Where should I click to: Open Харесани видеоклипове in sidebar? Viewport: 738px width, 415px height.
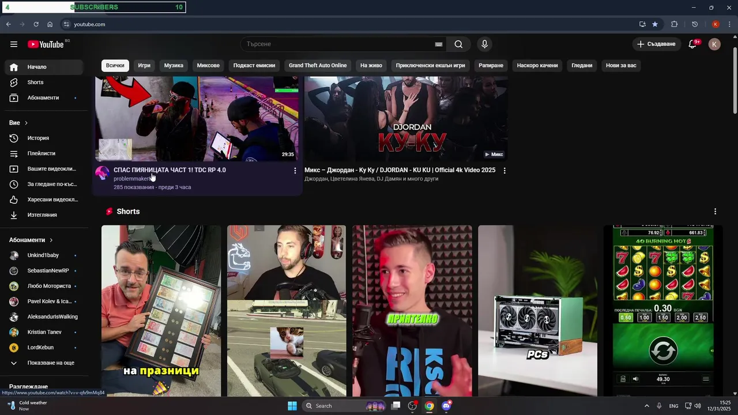point(44,199)
